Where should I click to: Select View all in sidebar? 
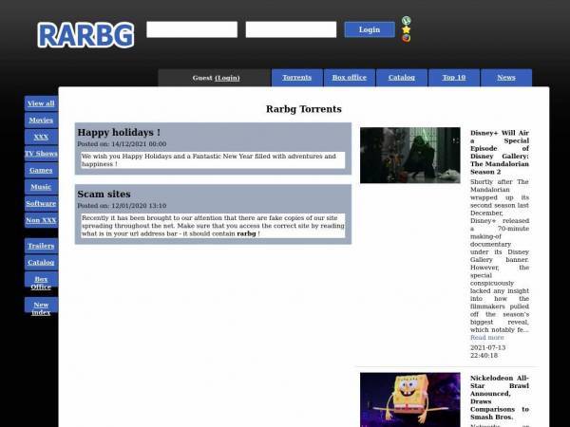click(41, 103)
